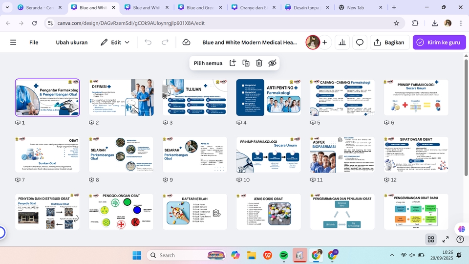469x264 pixels.
Task: Switch to Blue and Green tab
Action: (200, 7)
